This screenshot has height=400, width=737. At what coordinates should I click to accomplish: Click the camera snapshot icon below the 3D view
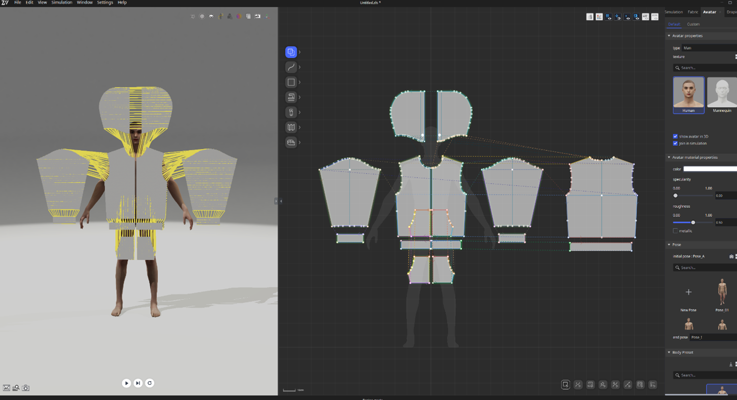[26, 388]
